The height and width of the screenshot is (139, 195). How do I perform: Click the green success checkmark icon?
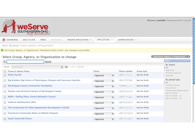(x=2, y=50)
